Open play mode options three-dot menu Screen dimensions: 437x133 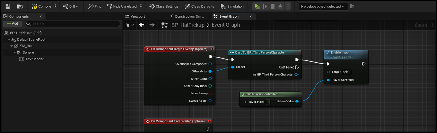288,6
